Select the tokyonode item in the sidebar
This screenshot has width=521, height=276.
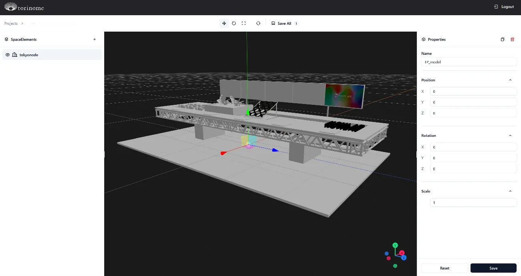pos(28,54)
